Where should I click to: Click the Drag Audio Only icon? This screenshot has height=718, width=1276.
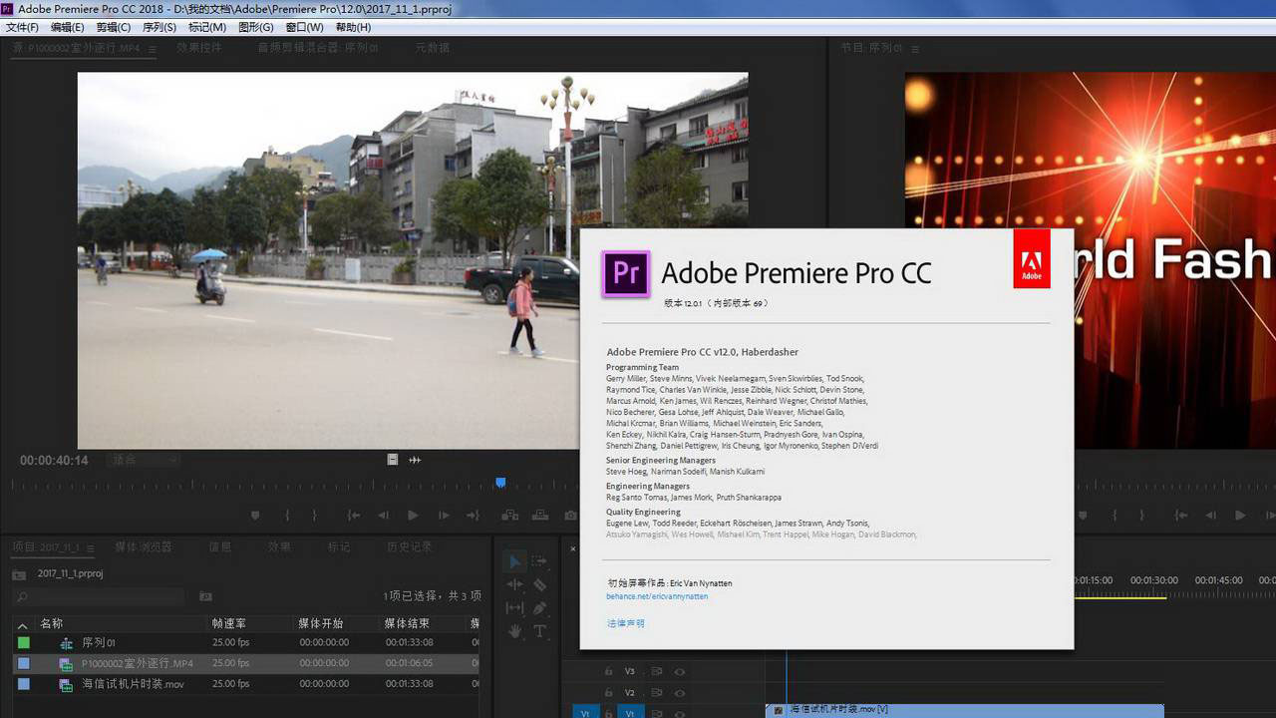click(x=415, y=460)
